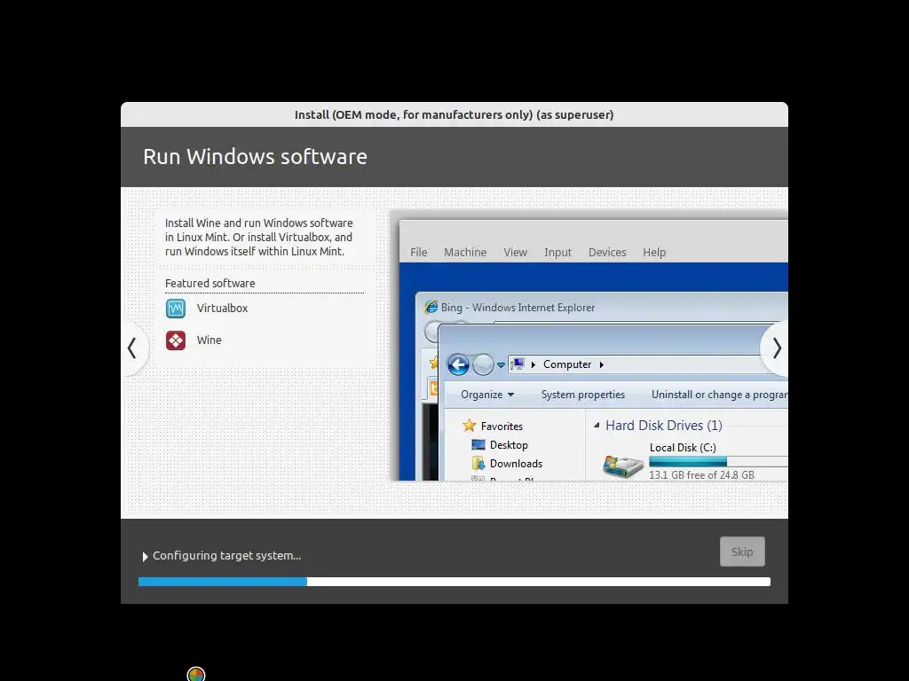Click the Wine icon under Featured software
This screenshot has width=909, height=681.
176,340
